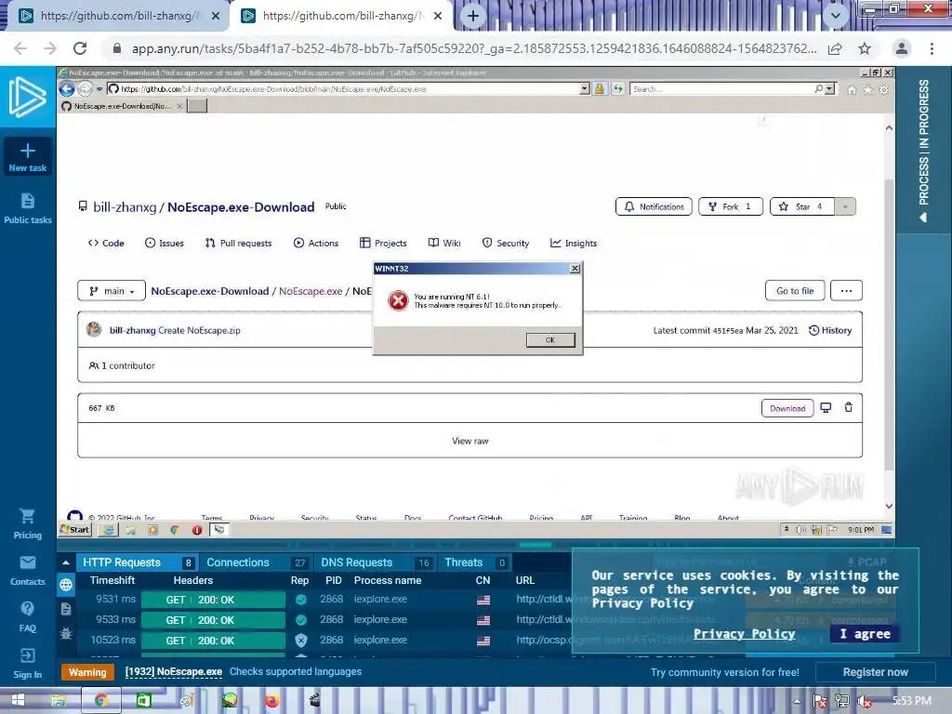Viewport: 952px width, 714px height.
Task: Open Privacy Policy link
Action: point(744,634)
